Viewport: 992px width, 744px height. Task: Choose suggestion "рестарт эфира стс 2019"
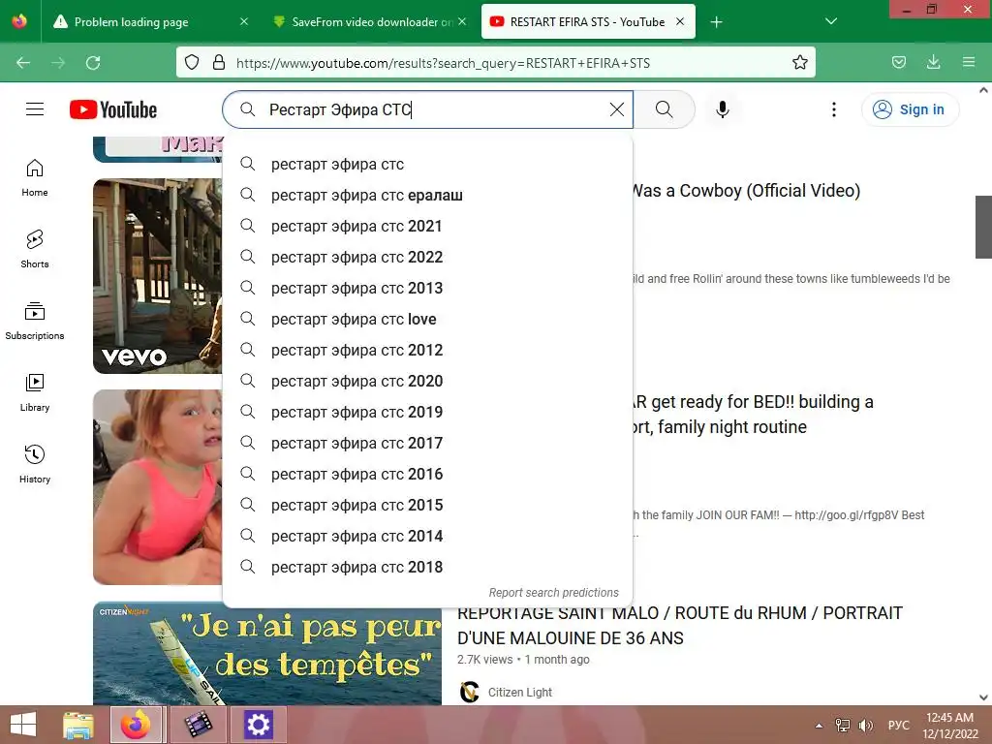427,412
